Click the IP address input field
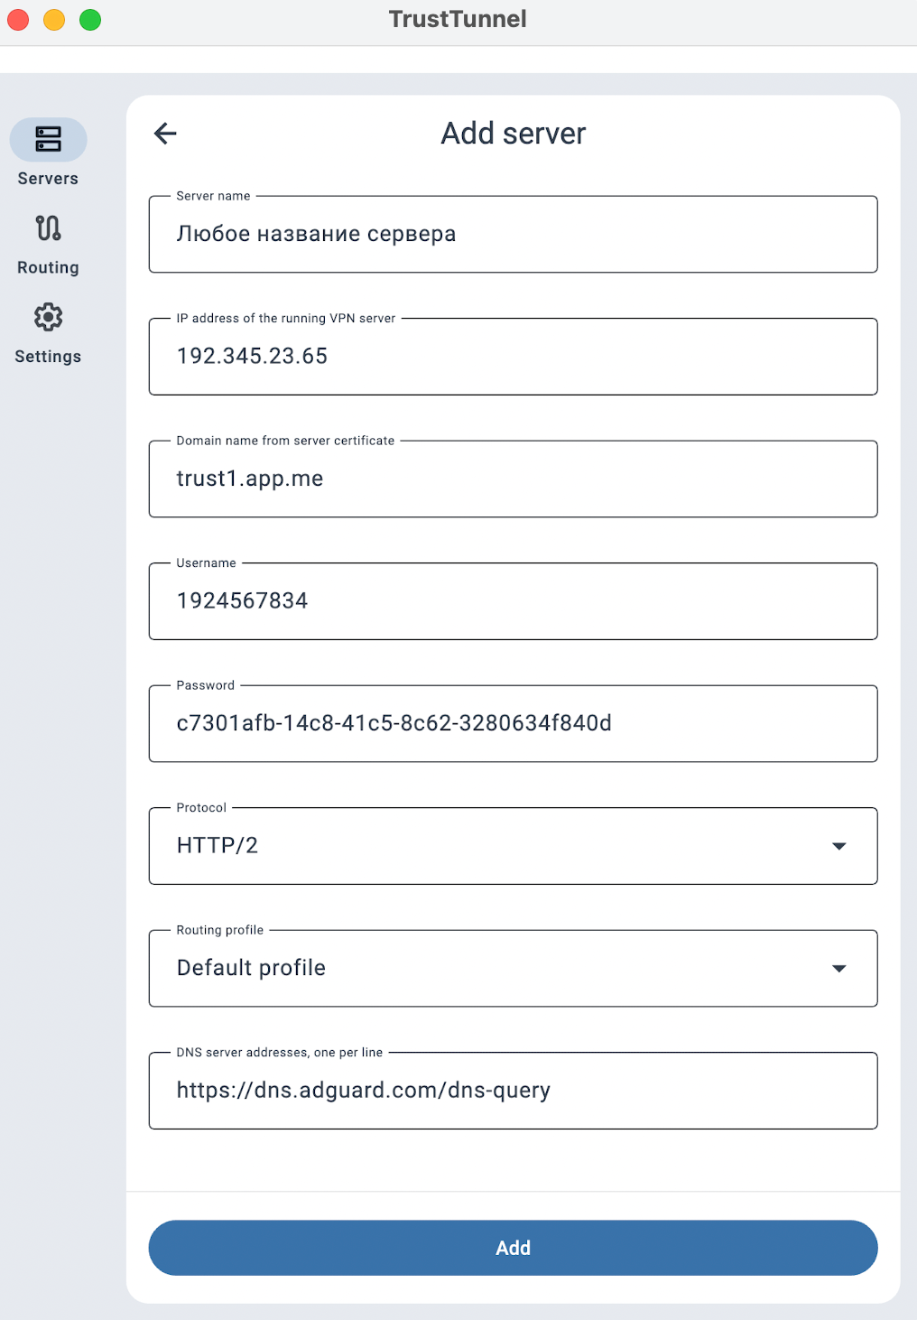 click(x=513, y=357)
